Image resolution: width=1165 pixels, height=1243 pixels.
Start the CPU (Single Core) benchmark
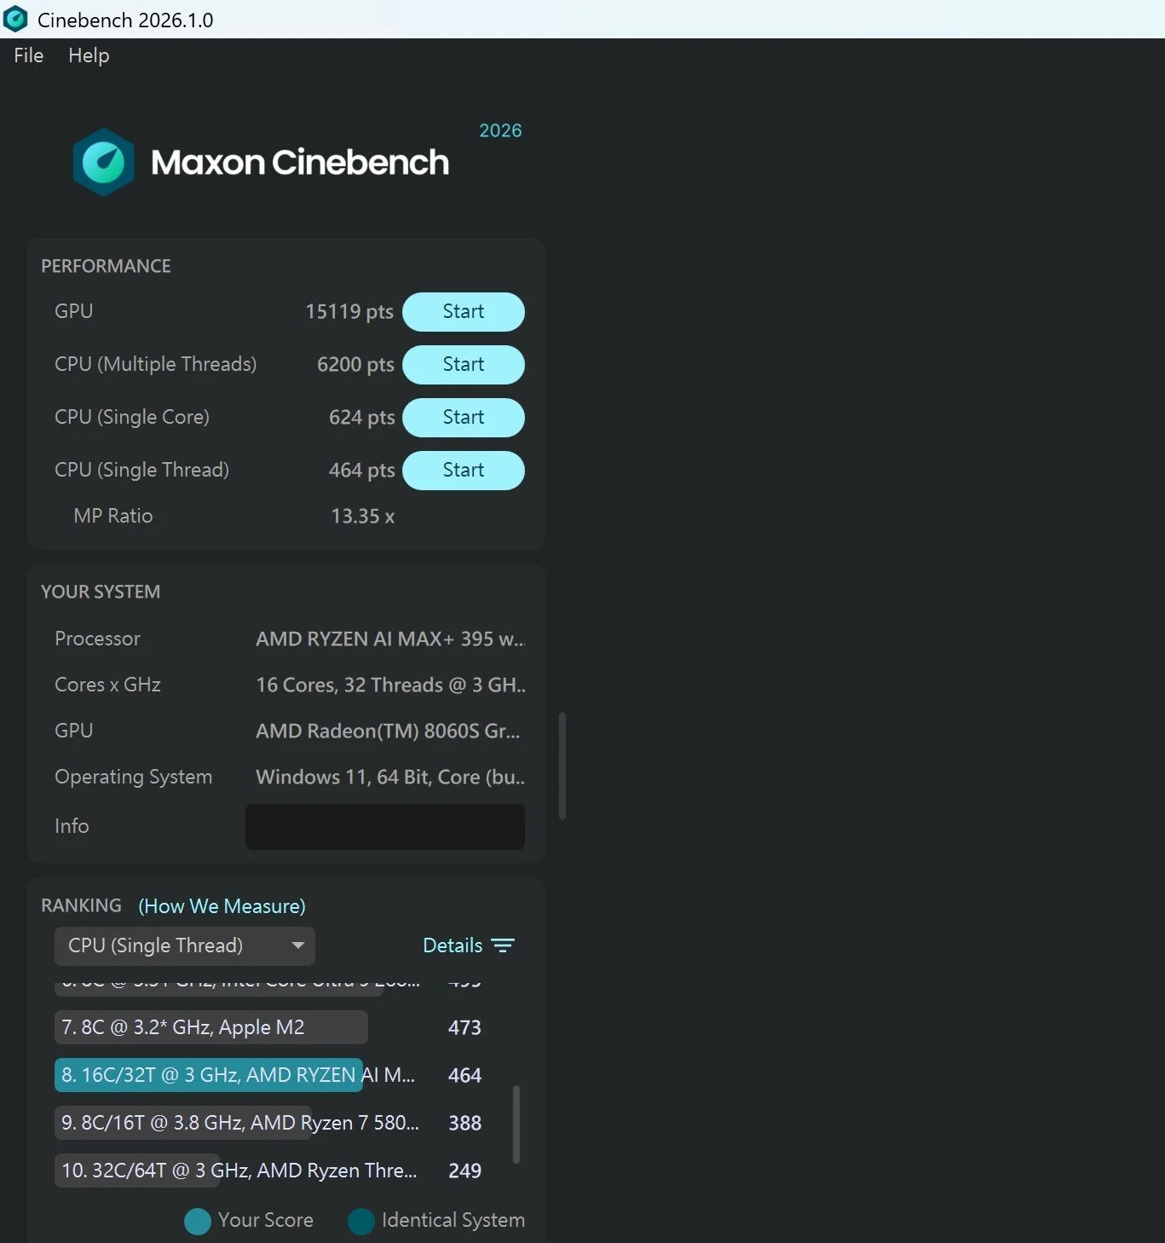pos(464,418)
